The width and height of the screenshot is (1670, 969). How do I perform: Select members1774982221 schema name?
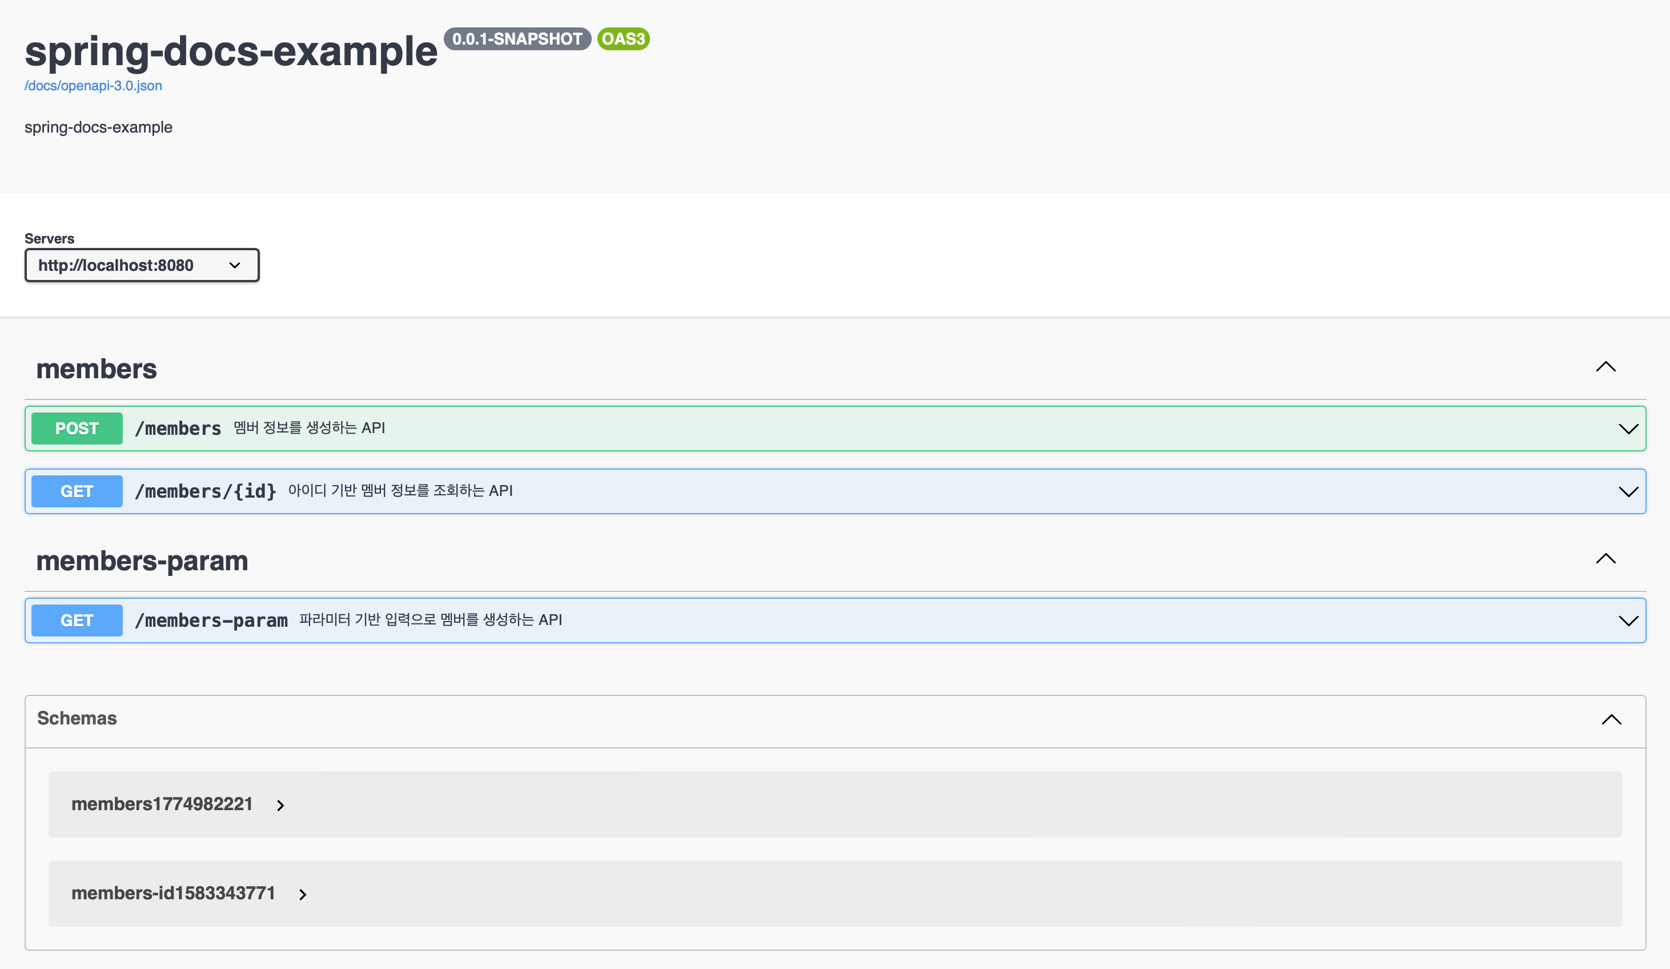coord(162,804)
